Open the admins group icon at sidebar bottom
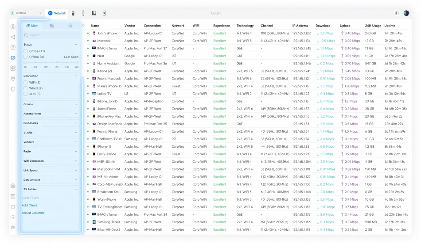The width and height of the screenshot is (421, 244). (13, 227)
